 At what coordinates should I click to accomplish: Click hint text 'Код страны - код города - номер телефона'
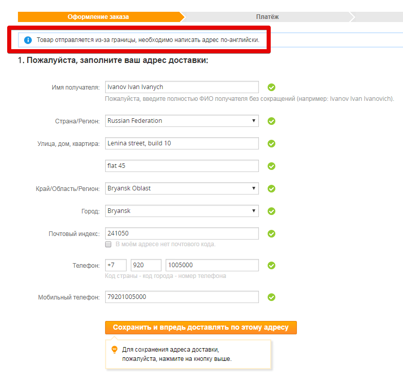[x=166, y=276]
